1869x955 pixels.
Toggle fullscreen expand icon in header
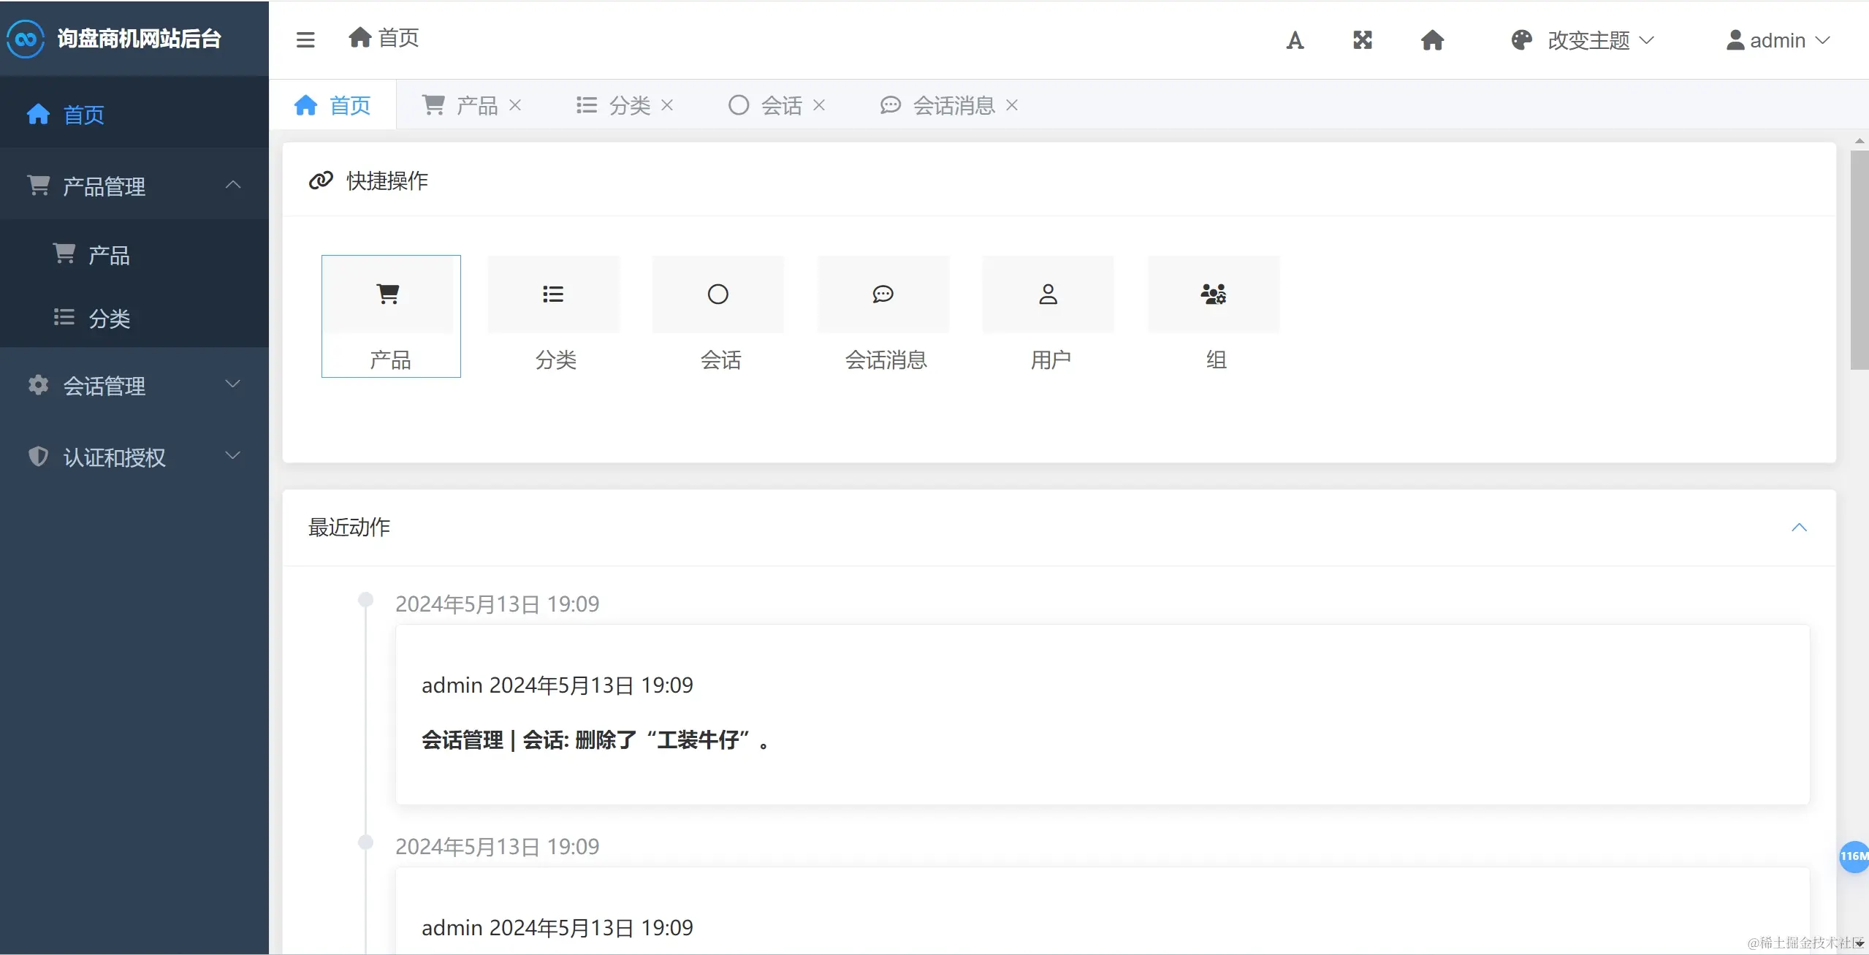tap(1363, 40)
